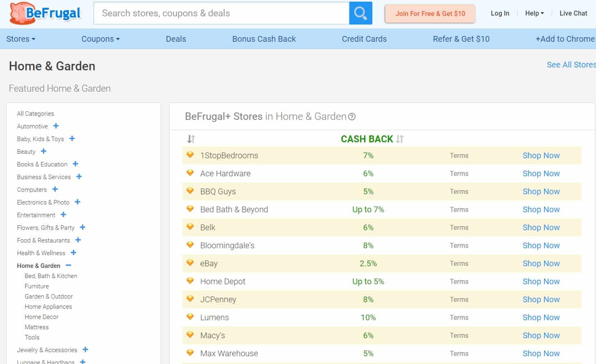Expand the Automotive category plus icon
Screen dimensions: 596x364
point(56,126)
